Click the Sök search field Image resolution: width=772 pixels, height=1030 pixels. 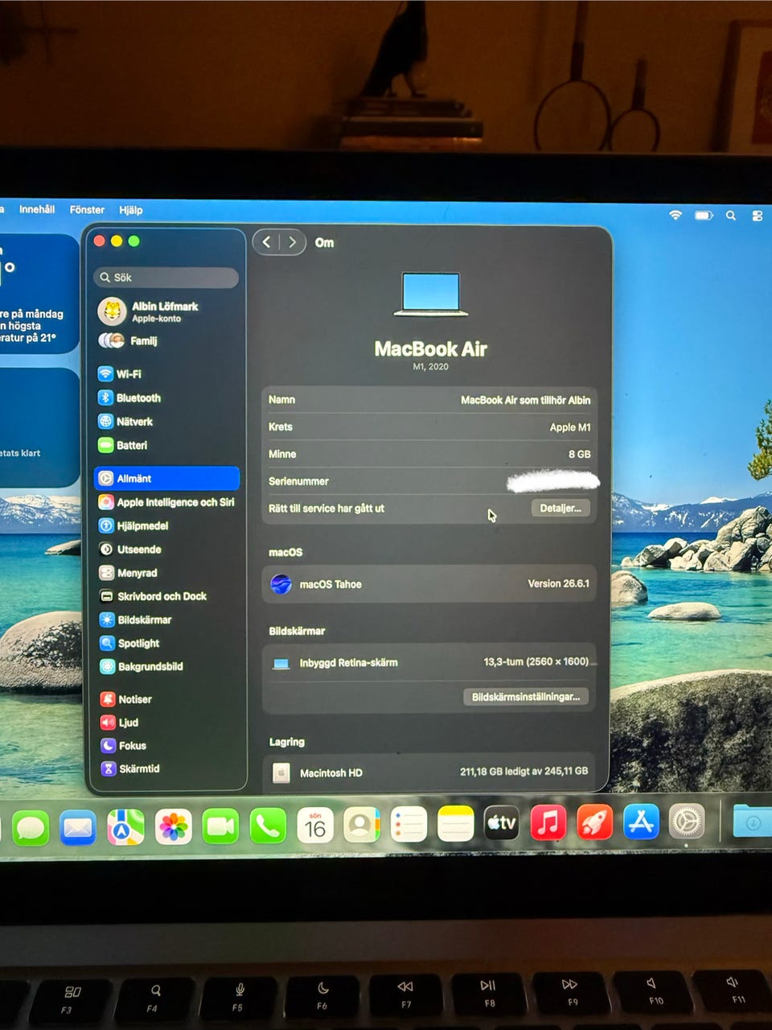[166, 278]
